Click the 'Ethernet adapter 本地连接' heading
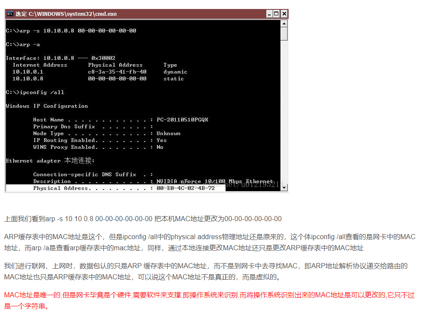Viewport: 422px width, 314px height. pos(50,160)
